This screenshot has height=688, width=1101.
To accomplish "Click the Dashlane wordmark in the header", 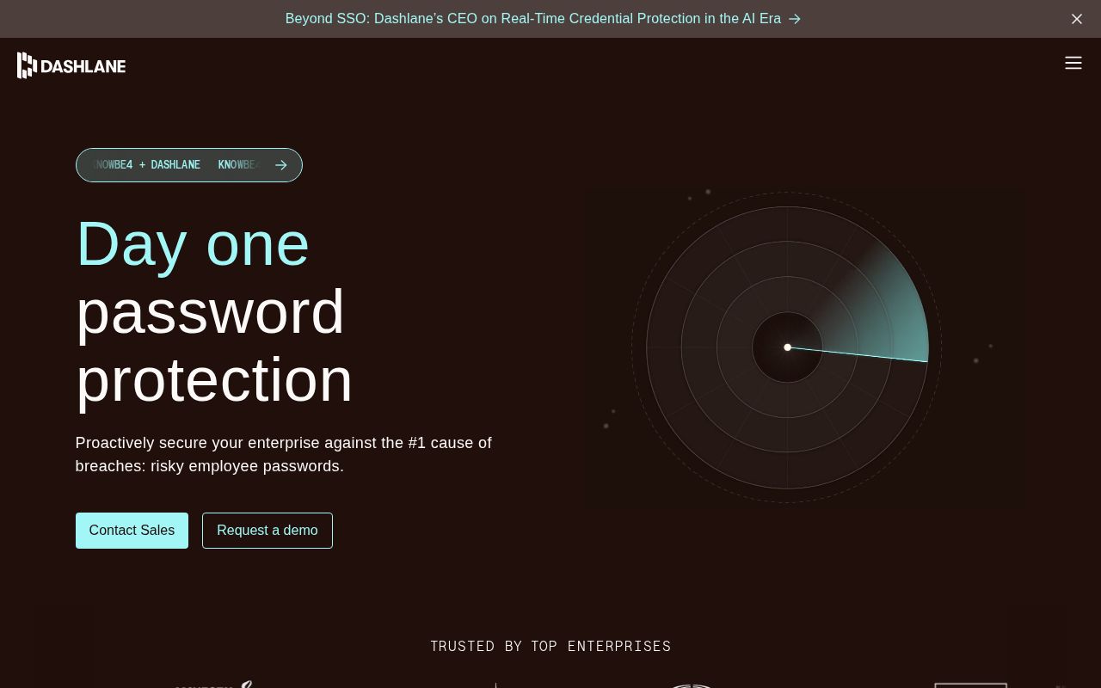I will (x=83, y=64).
